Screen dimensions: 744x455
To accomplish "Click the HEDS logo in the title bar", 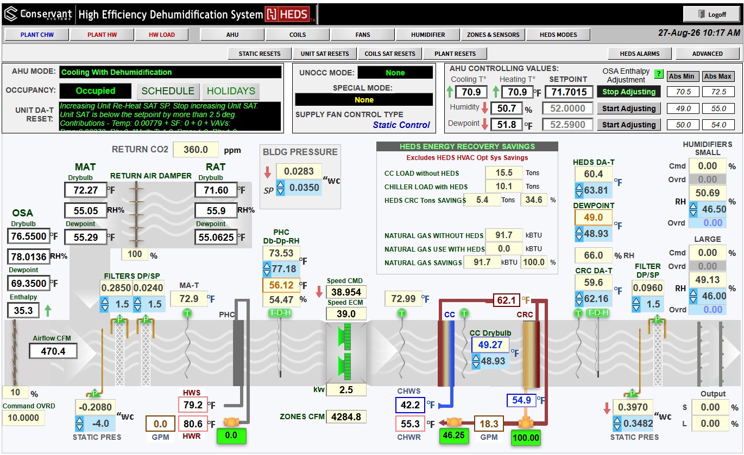I will click(x=288, y=15).
